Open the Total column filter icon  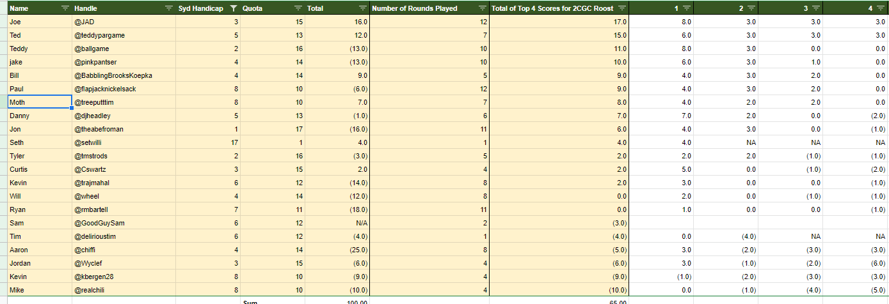[363, 8]
